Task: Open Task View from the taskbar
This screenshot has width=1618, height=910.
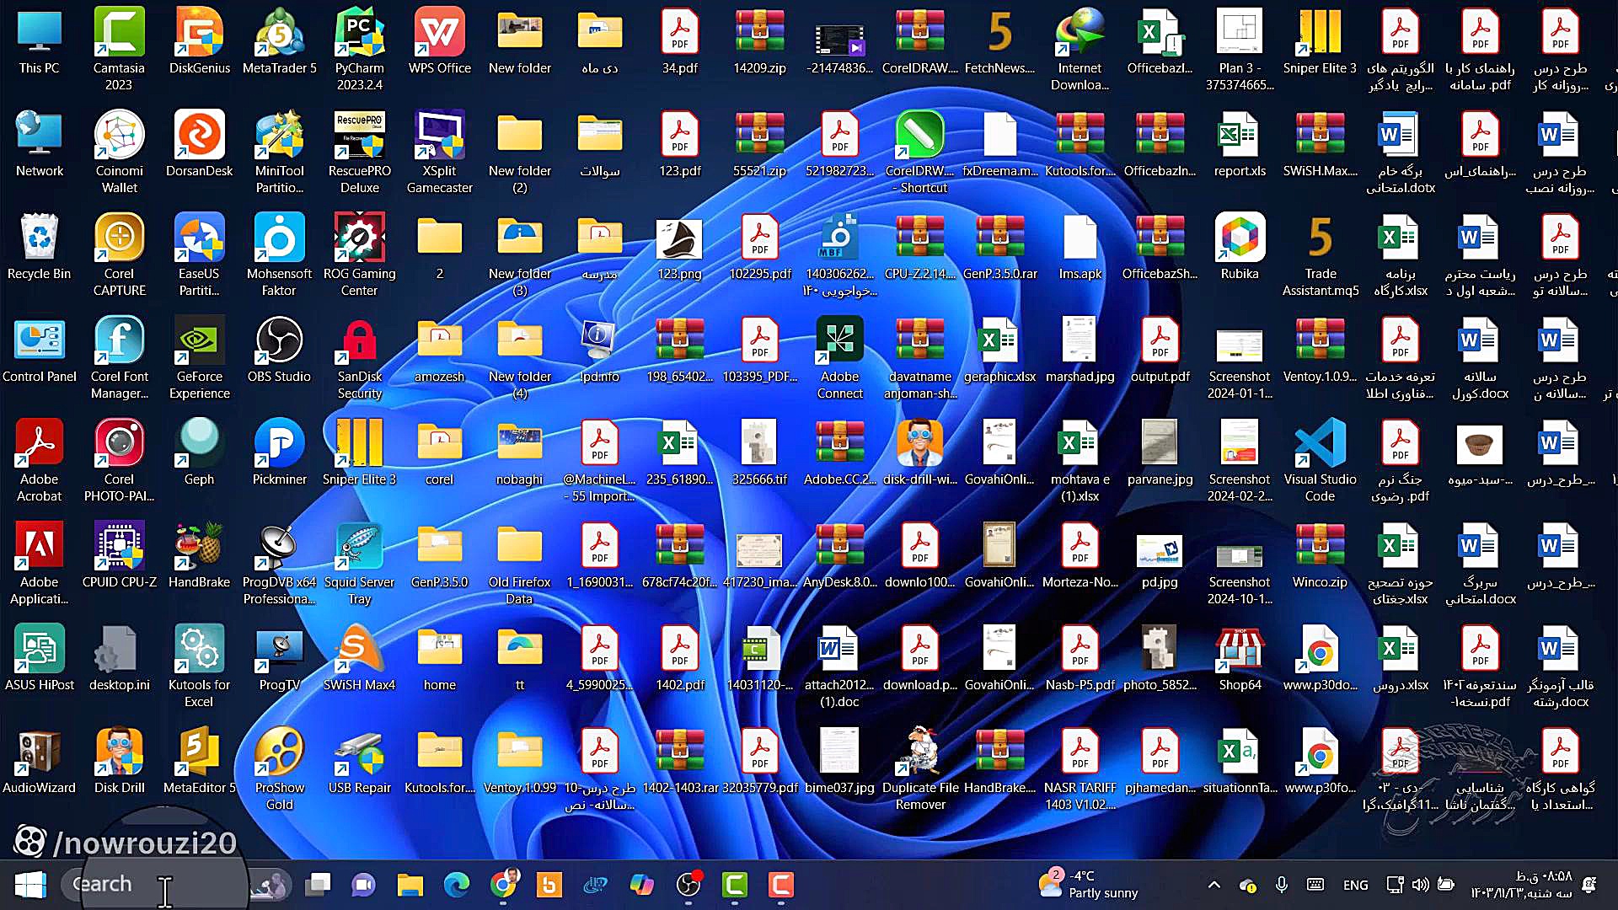Action: [318, 885]
